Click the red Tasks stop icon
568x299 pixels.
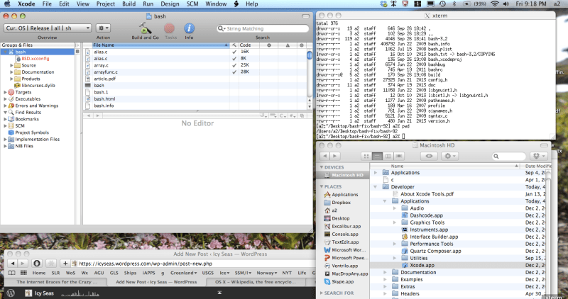(x=170, y=28)
